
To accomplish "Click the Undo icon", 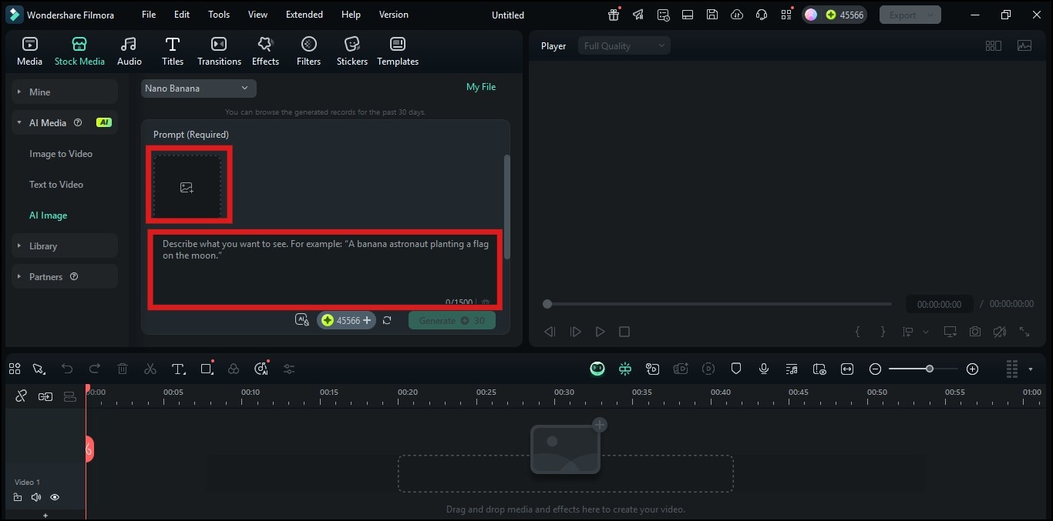I will pos(67,369).
